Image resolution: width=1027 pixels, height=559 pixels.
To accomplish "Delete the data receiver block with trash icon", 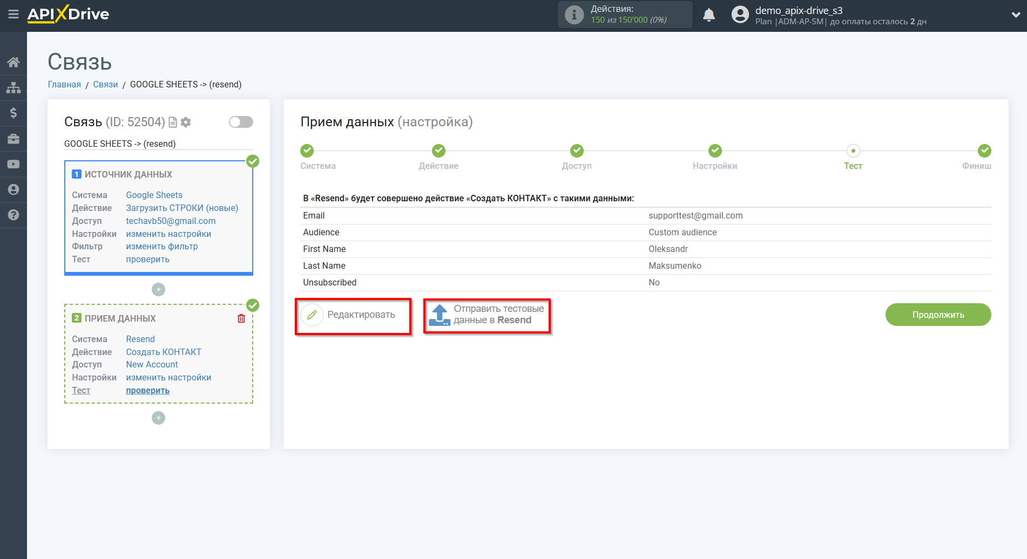I will [241, 318].
